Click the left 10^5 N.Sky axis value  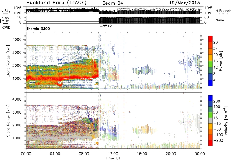[x=18, y=8]
